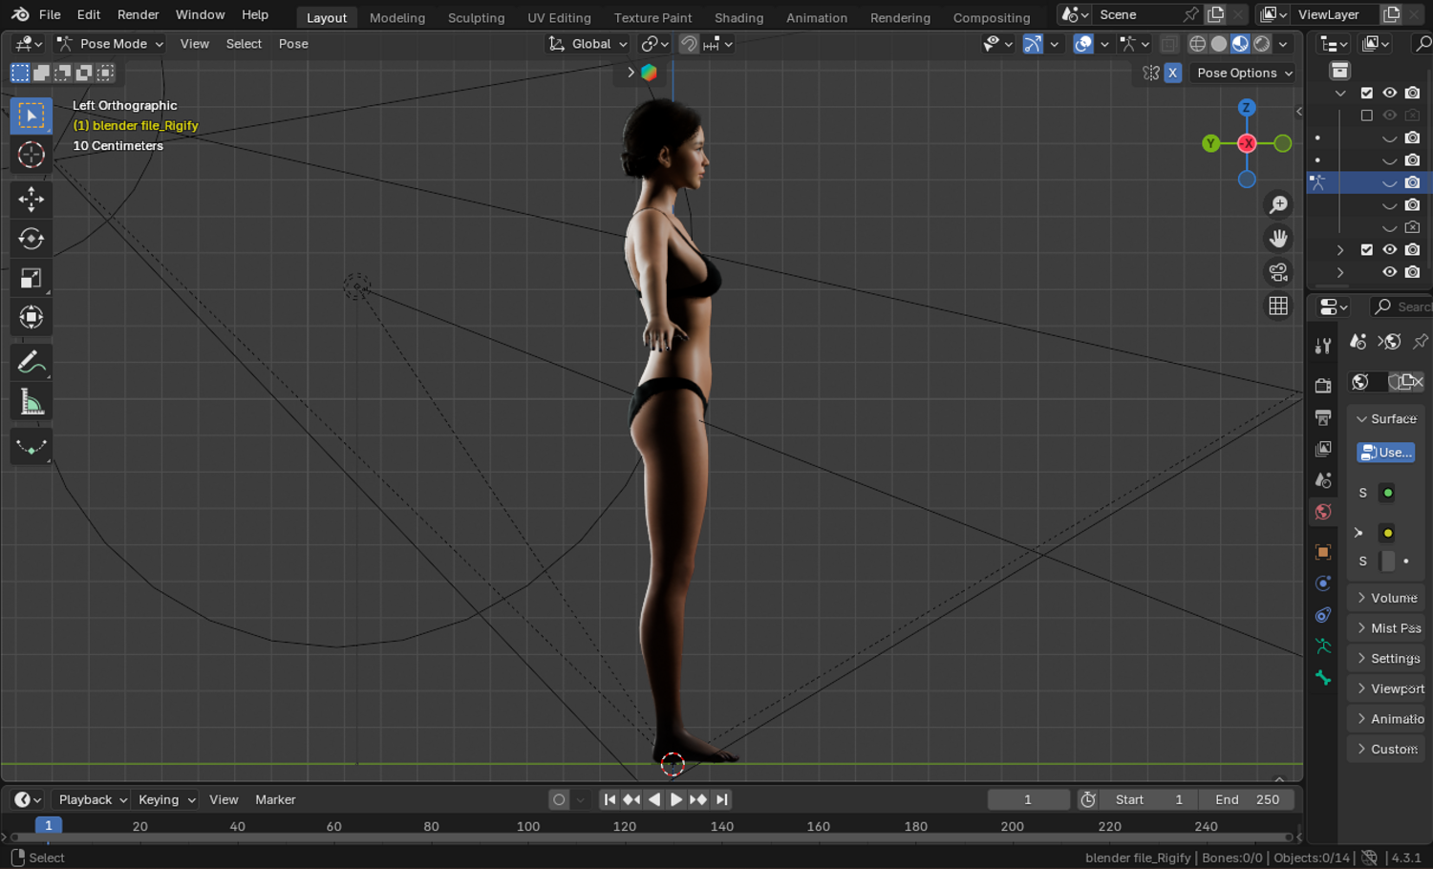The width and height of the screenshot is (1433, 869).
Task: Choose the Measure ruler tool
Action: coord(32,402)
